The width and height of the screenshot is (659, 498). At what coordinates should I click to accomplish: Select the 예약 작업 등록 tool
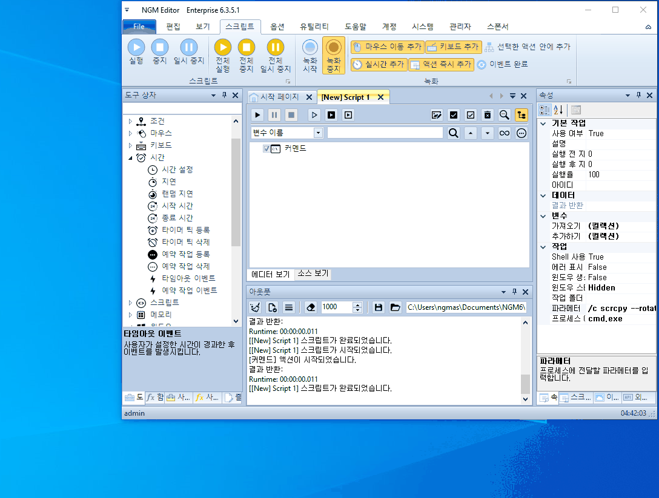186,255
